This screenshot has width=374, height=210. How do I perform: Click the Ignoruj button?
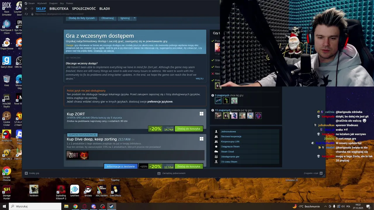(125, 18)
